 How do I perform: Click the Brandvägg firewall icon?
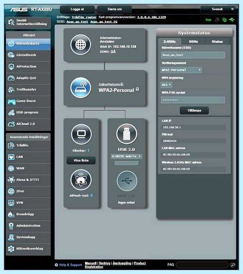pos(11,214)
